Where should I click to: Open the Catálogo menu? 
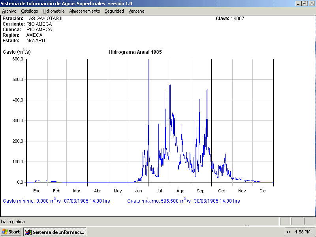coord(30,11)
